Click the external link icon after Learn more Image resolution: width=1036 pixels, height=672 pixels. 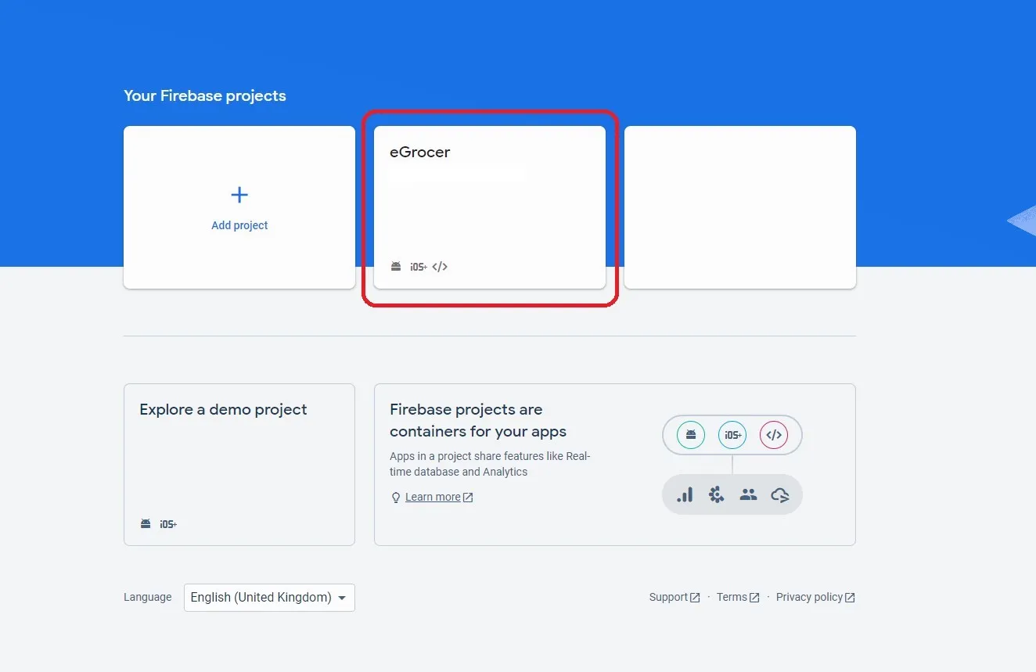pyautogui.click(x=468, y=498)
